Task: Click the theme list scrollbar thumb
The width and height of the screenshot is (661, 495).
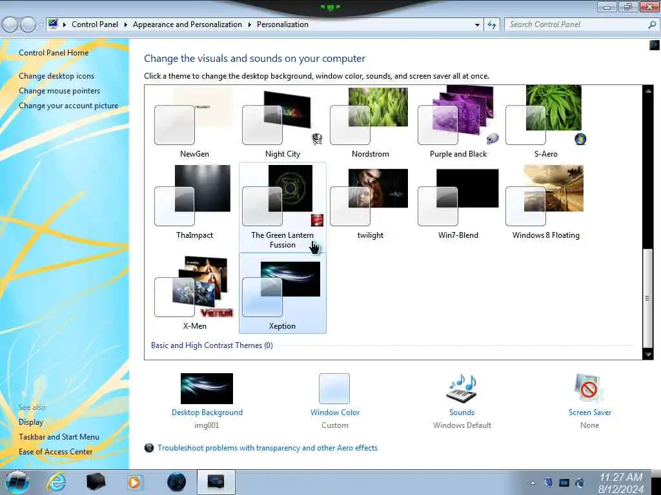Action: [648, 298]
